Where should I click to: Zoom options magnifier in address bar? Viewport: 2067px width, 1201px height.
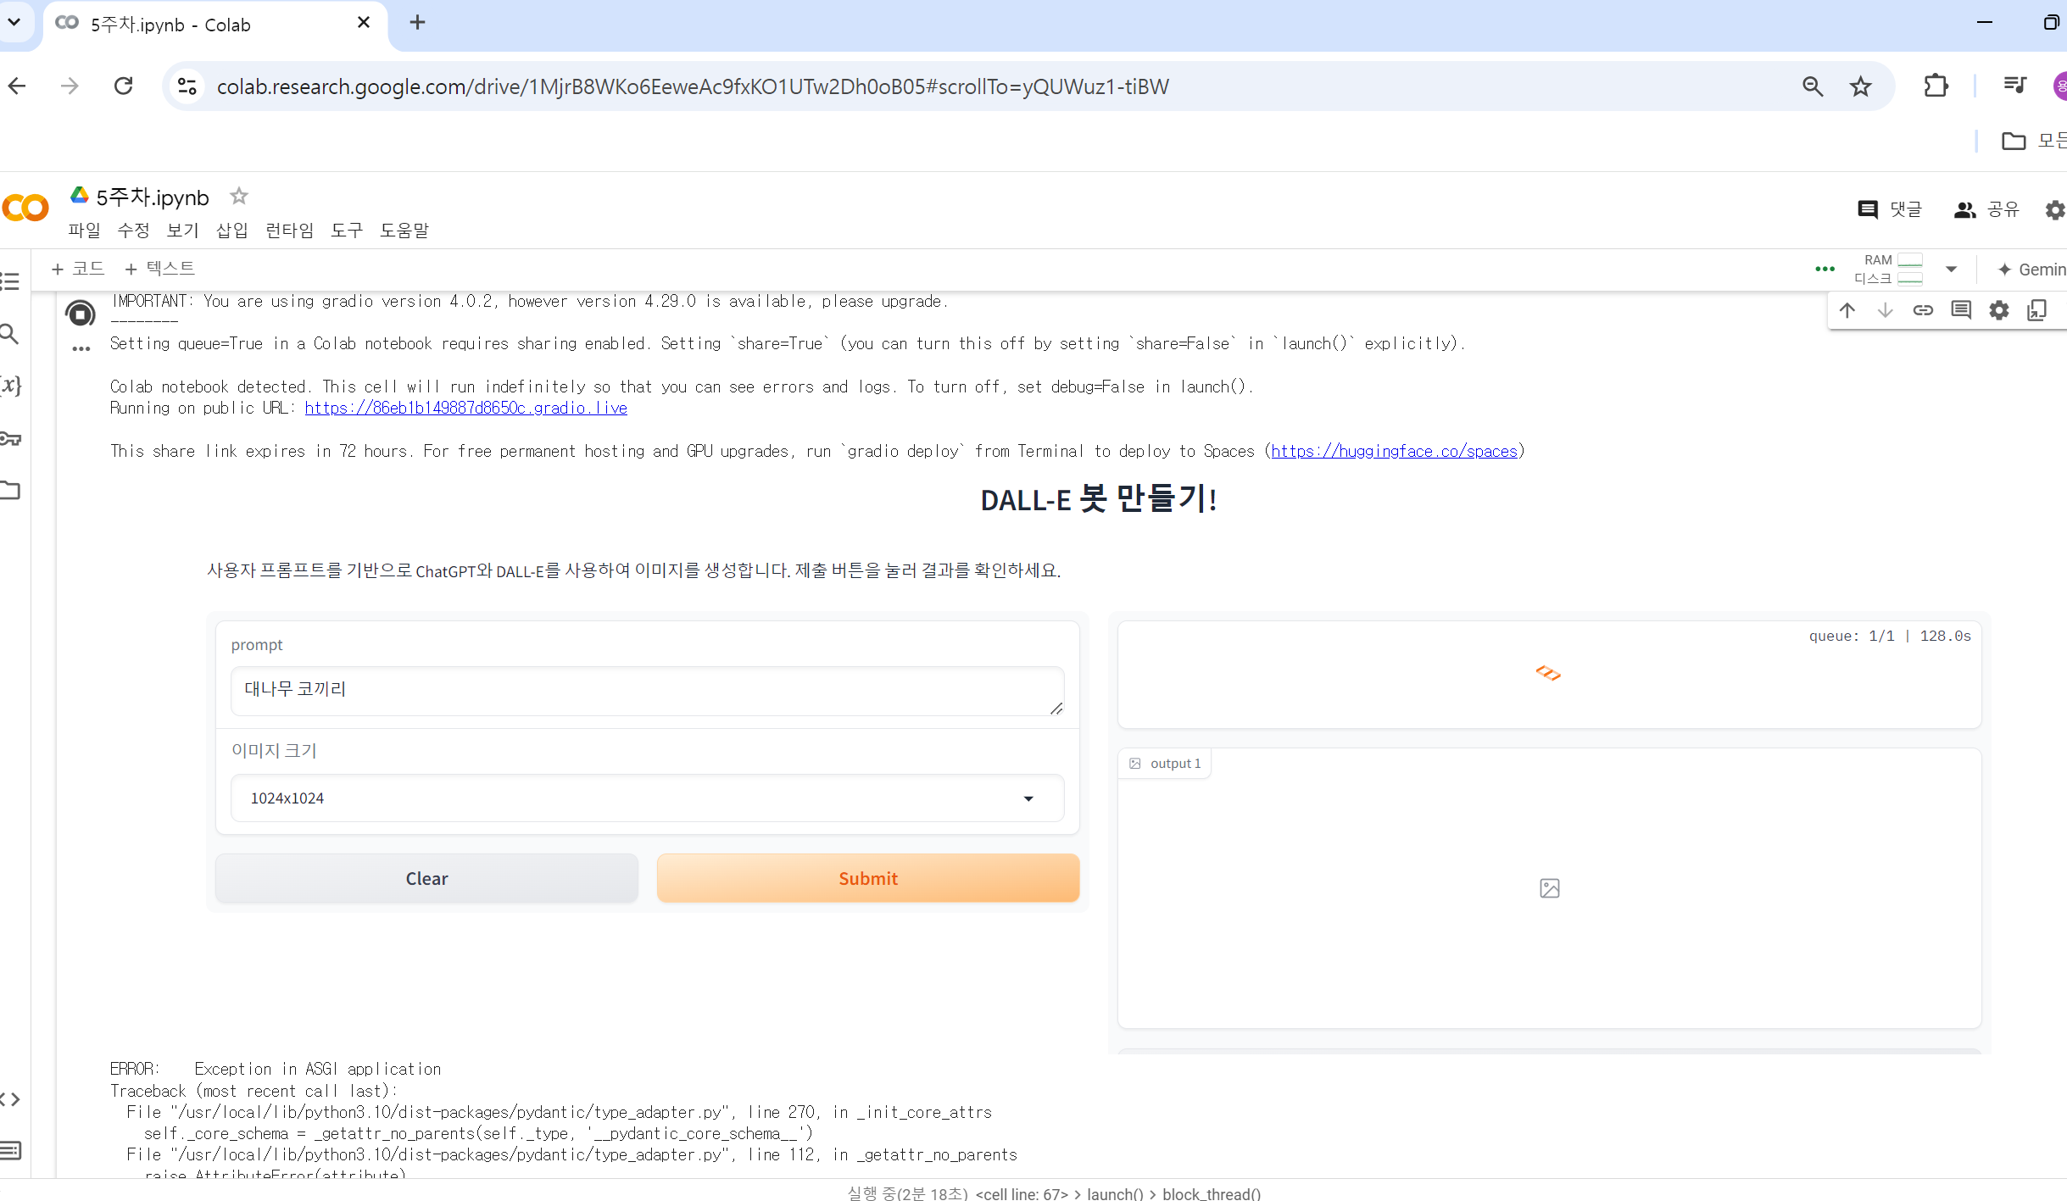pyautogui.click(x=1813, y=86)
